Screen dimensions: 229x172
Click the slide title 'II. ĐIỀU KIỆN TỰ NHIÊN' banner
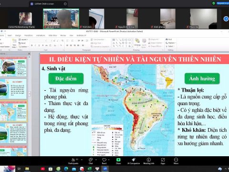click(135, 59)
